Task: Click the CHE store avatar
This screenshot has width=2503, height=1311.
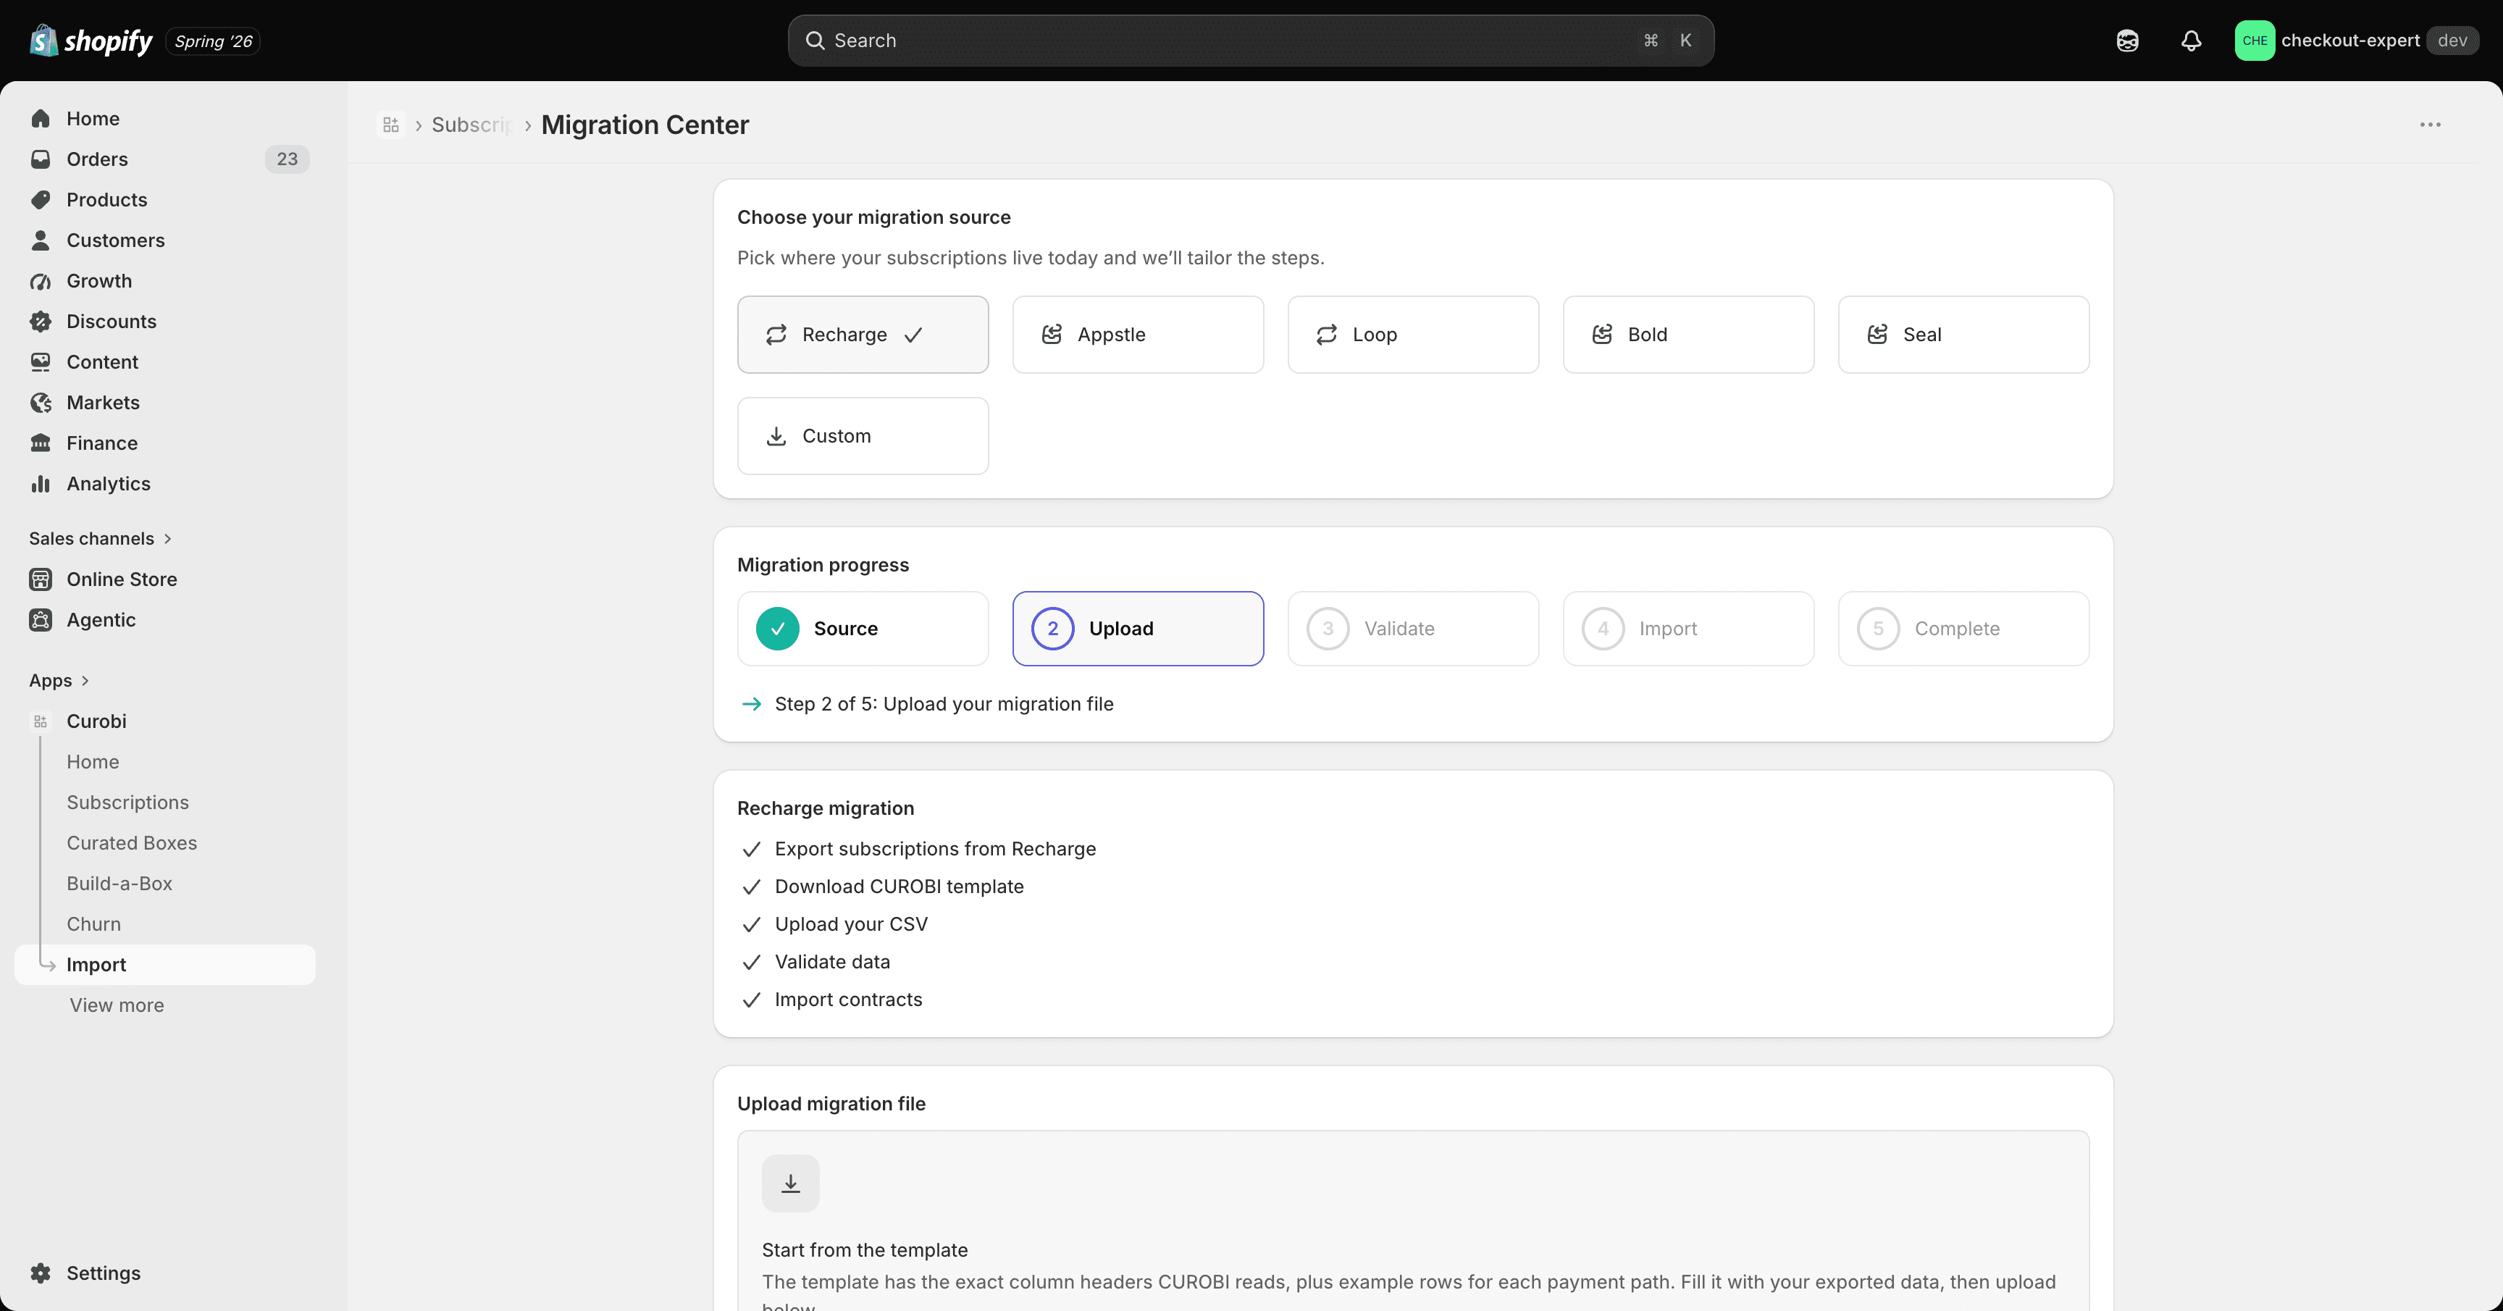Action: (2255, 41)
